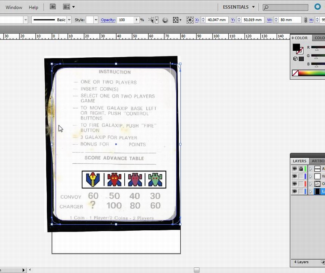Toggle lock box of bottom layer
This screenshot has width=325, height=273.
coord(301,191)
